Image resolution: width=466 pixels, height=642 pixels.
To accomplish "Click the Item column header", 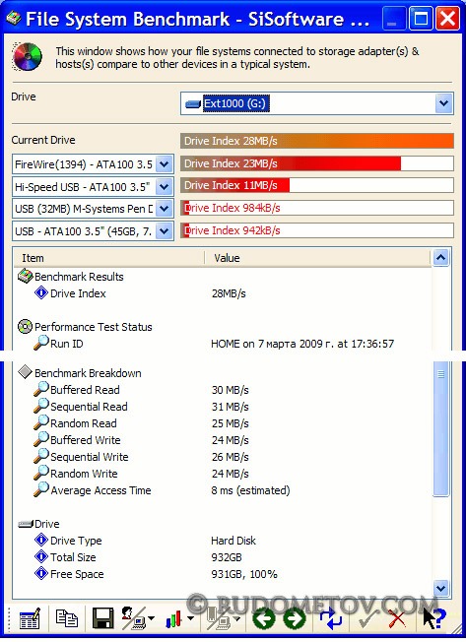I will click(x=109, y=258).
